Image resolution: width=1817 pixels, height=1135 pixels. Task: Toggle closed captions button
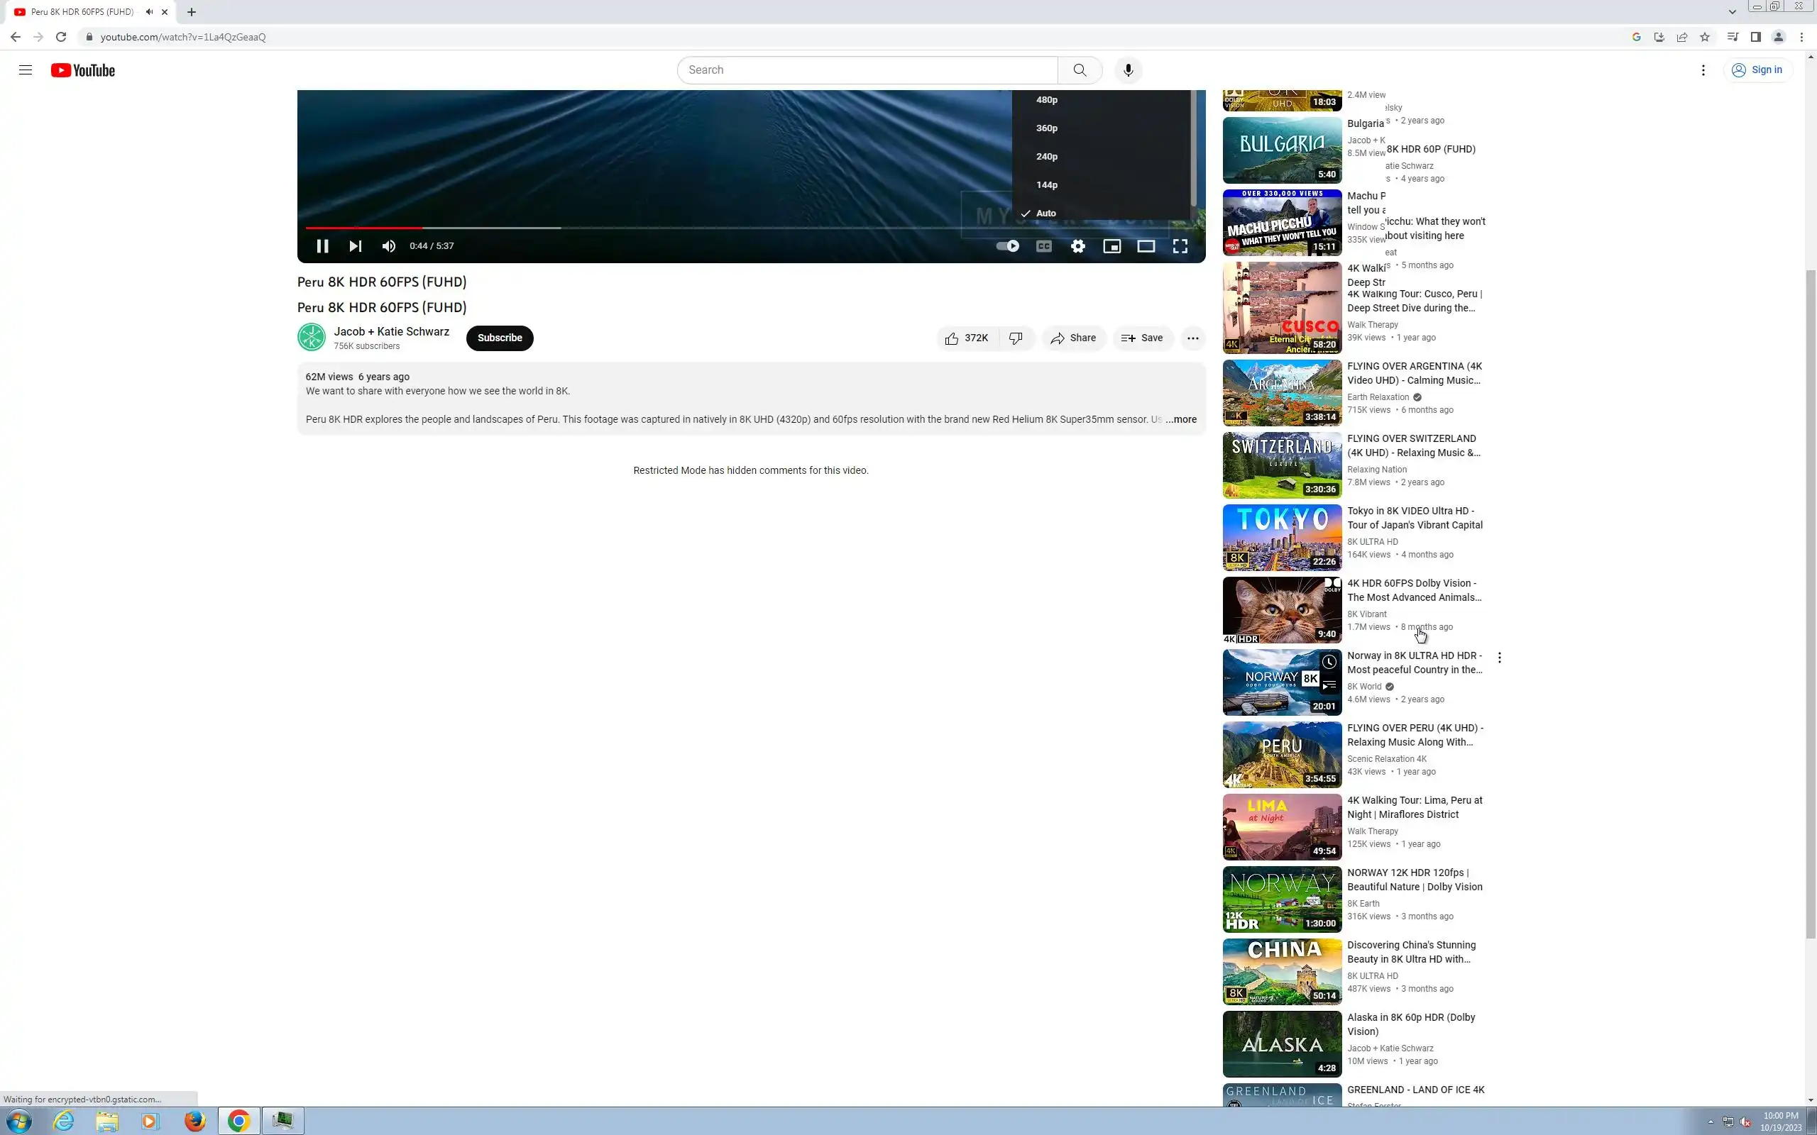pos(1043,246)
